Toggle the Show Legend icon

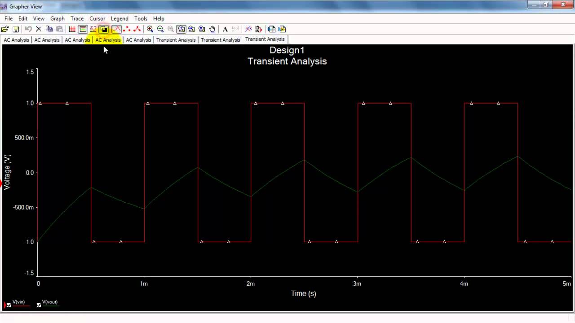coord(83,29)
